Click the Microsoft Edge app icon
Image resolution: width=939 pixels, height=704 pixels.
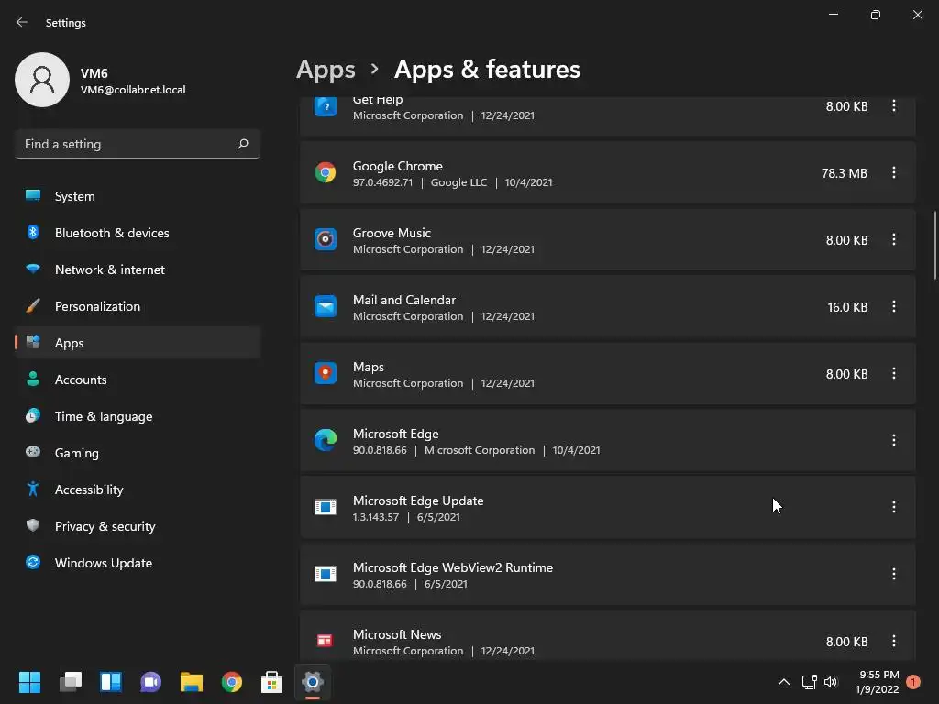(x=326, y=441)
